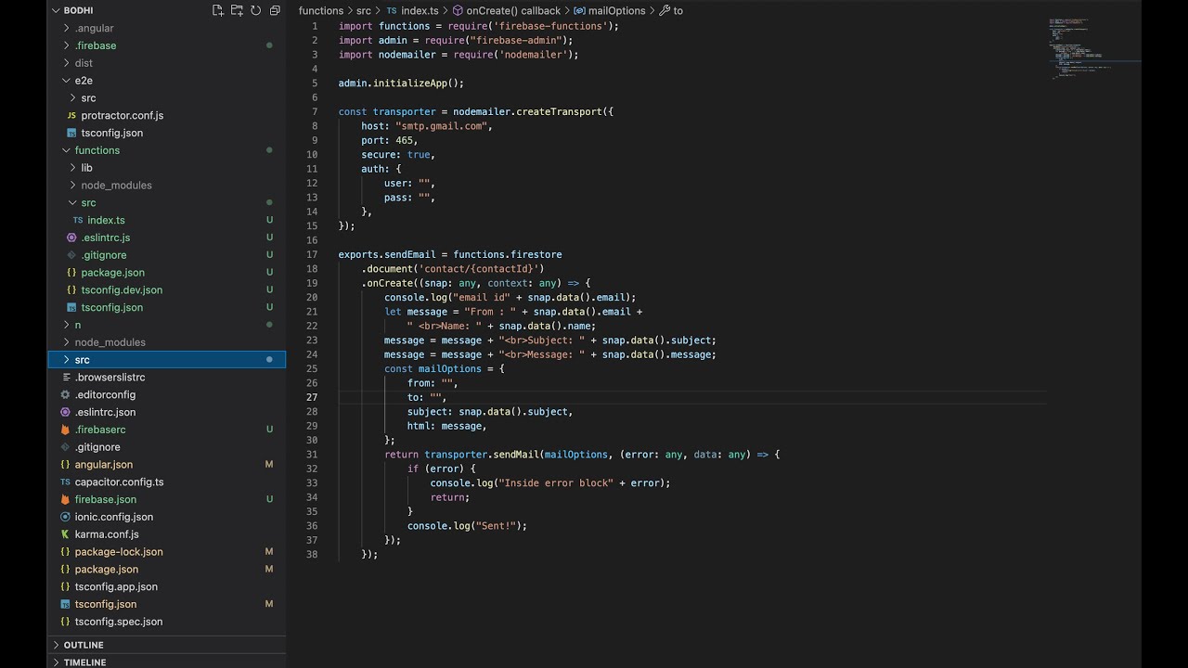The image size is (1188, 668).
Task: Open .browserslistrc file
Action: pos(110,378)
